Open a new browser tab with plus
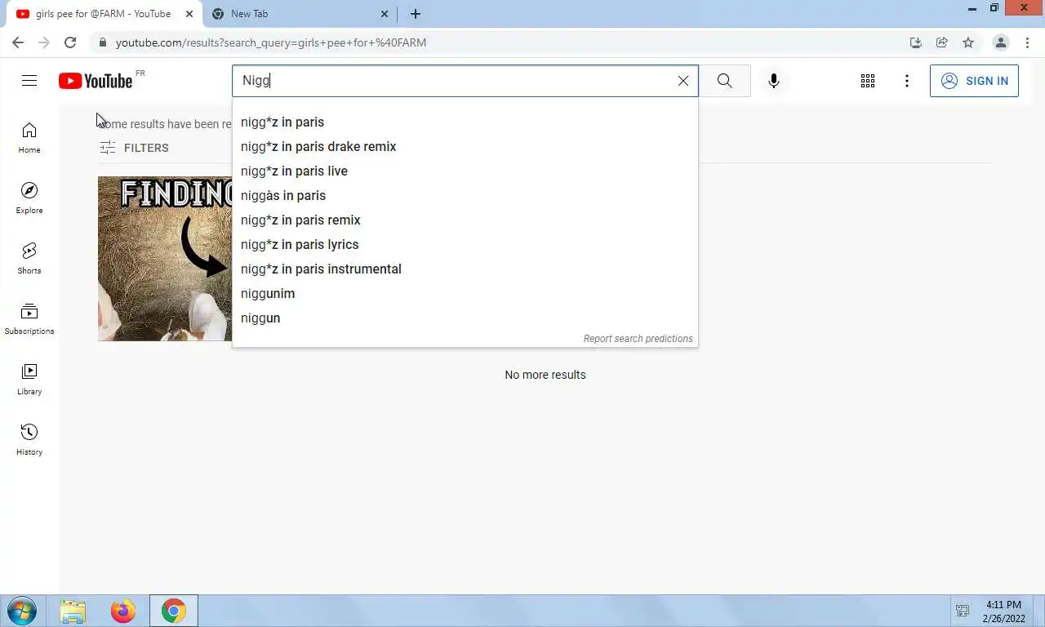This screenshot has width=1045, height=627. point(416,14)
